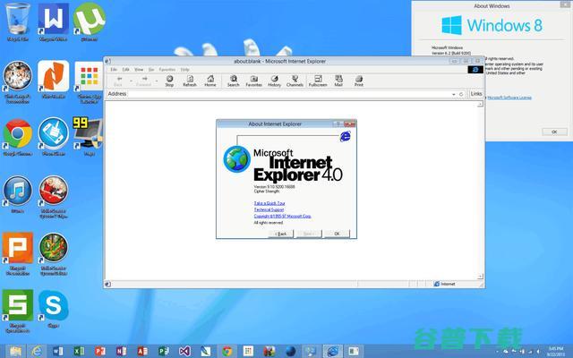Open Favorites from the toolbar
Screen dimensions: 573x358
254,80
